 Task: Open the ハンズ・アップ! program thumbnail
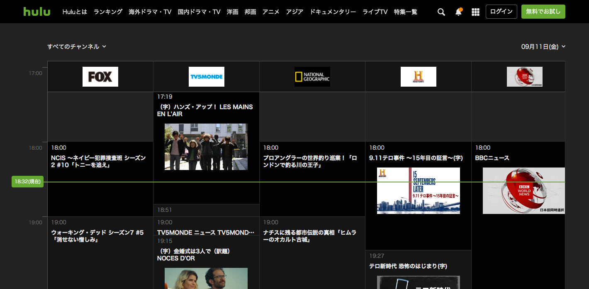(x=206, y=146)
